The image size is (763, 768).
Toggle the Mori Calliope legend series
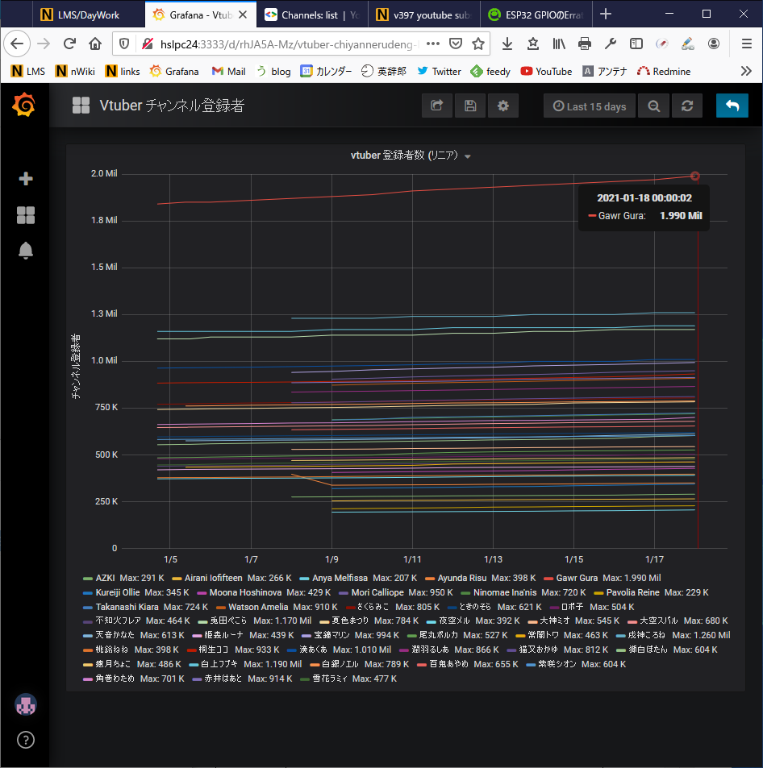click(x=377, y=592)
